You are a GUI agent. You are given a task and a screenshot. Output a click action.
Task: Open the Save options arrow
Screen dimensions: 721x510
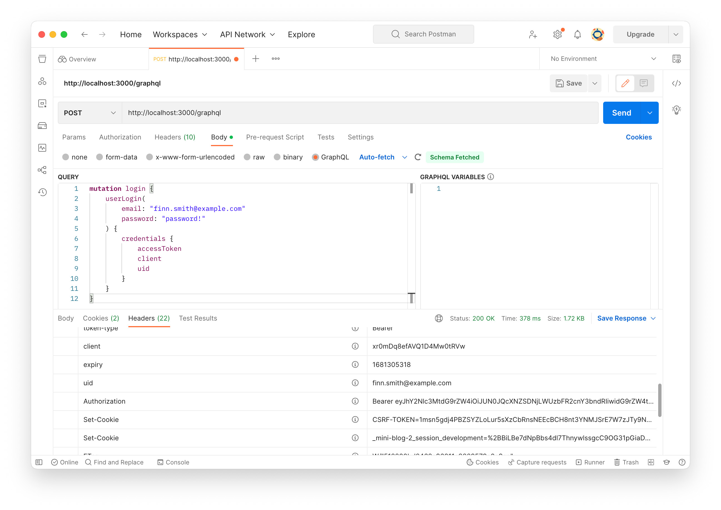click(x=594, y=83)
